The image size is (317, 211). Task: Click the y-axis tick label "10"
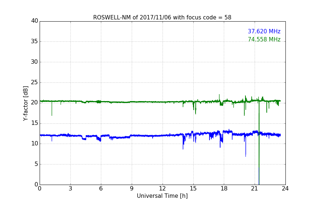34,144
